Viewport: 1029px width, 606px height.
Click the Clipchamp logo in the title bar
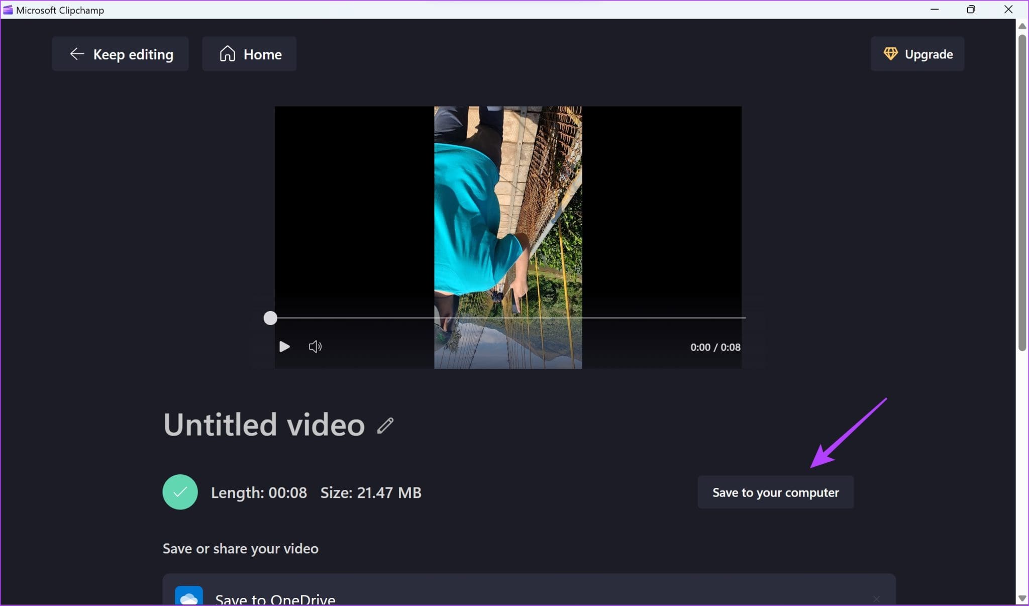pos(8,9)
